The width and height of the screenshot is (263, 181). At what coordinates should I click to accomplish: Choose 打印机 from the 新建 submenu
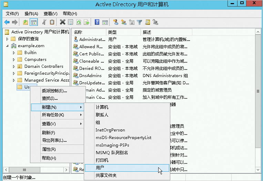[x=127, y=160]
